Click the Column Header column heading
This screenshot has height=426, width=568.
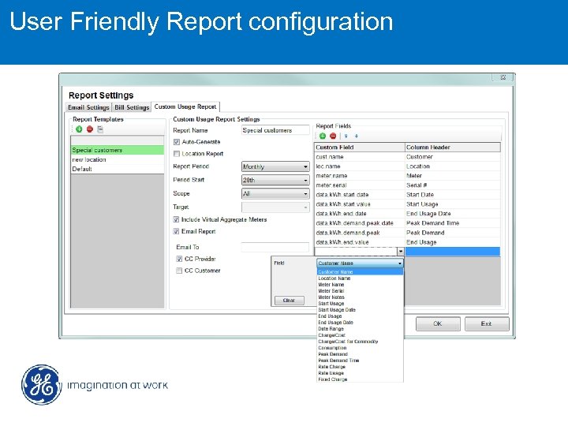click(x=453, y=148)
